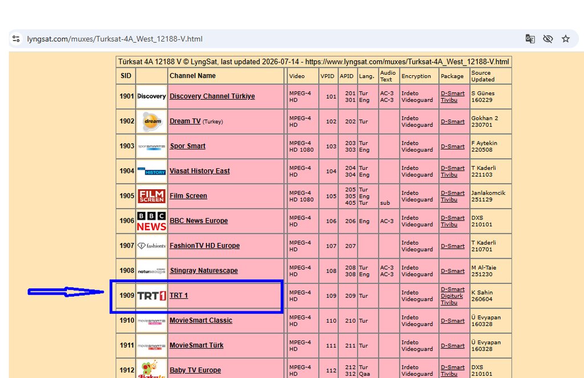Click the 'S Günes 160229' source cell

(x=491, y=96)
